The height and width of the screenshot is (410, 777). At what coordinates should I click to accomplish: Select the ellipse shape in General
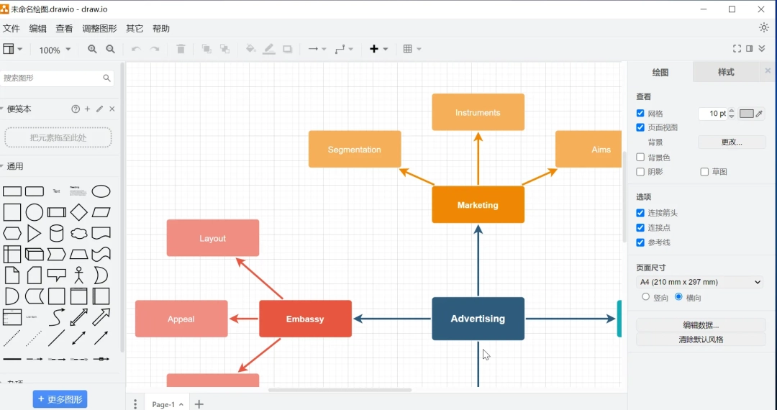tap(101, 191)
